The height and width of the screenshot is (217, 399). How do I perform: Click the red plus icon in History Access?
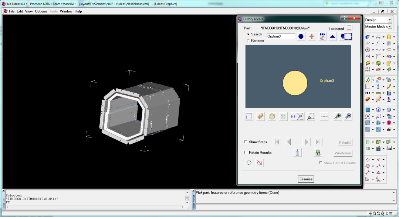(311, 36)
